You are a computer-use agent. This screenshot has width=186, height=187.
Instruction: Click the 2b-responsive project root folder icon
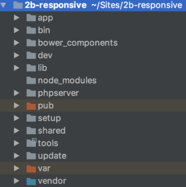[x=18, y=5]
